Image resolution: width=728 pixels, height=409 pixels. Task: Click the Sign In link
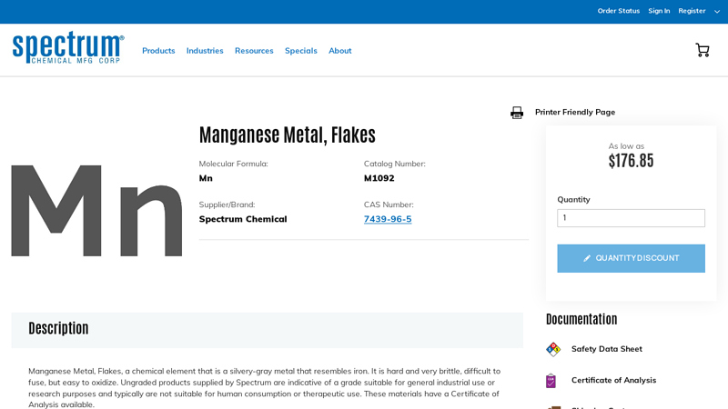click(659, 11)
